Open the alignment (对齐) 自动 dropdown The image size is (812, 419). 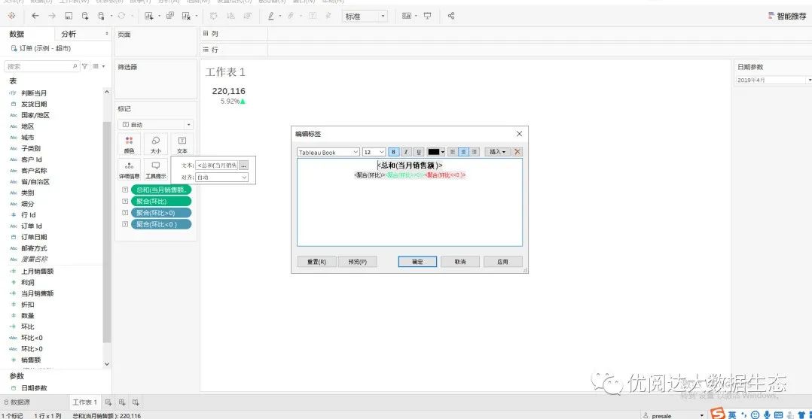click(221, 177)
